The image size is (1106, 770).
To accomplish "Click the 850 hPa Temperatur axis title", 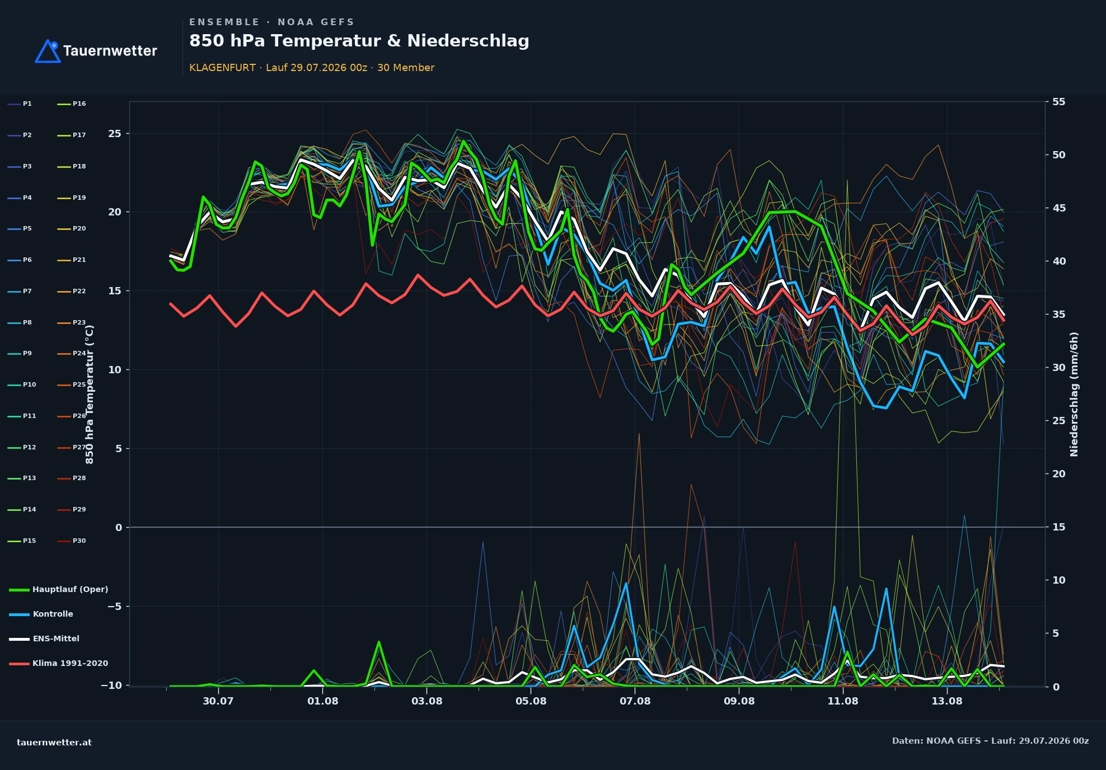I will 90,395.
